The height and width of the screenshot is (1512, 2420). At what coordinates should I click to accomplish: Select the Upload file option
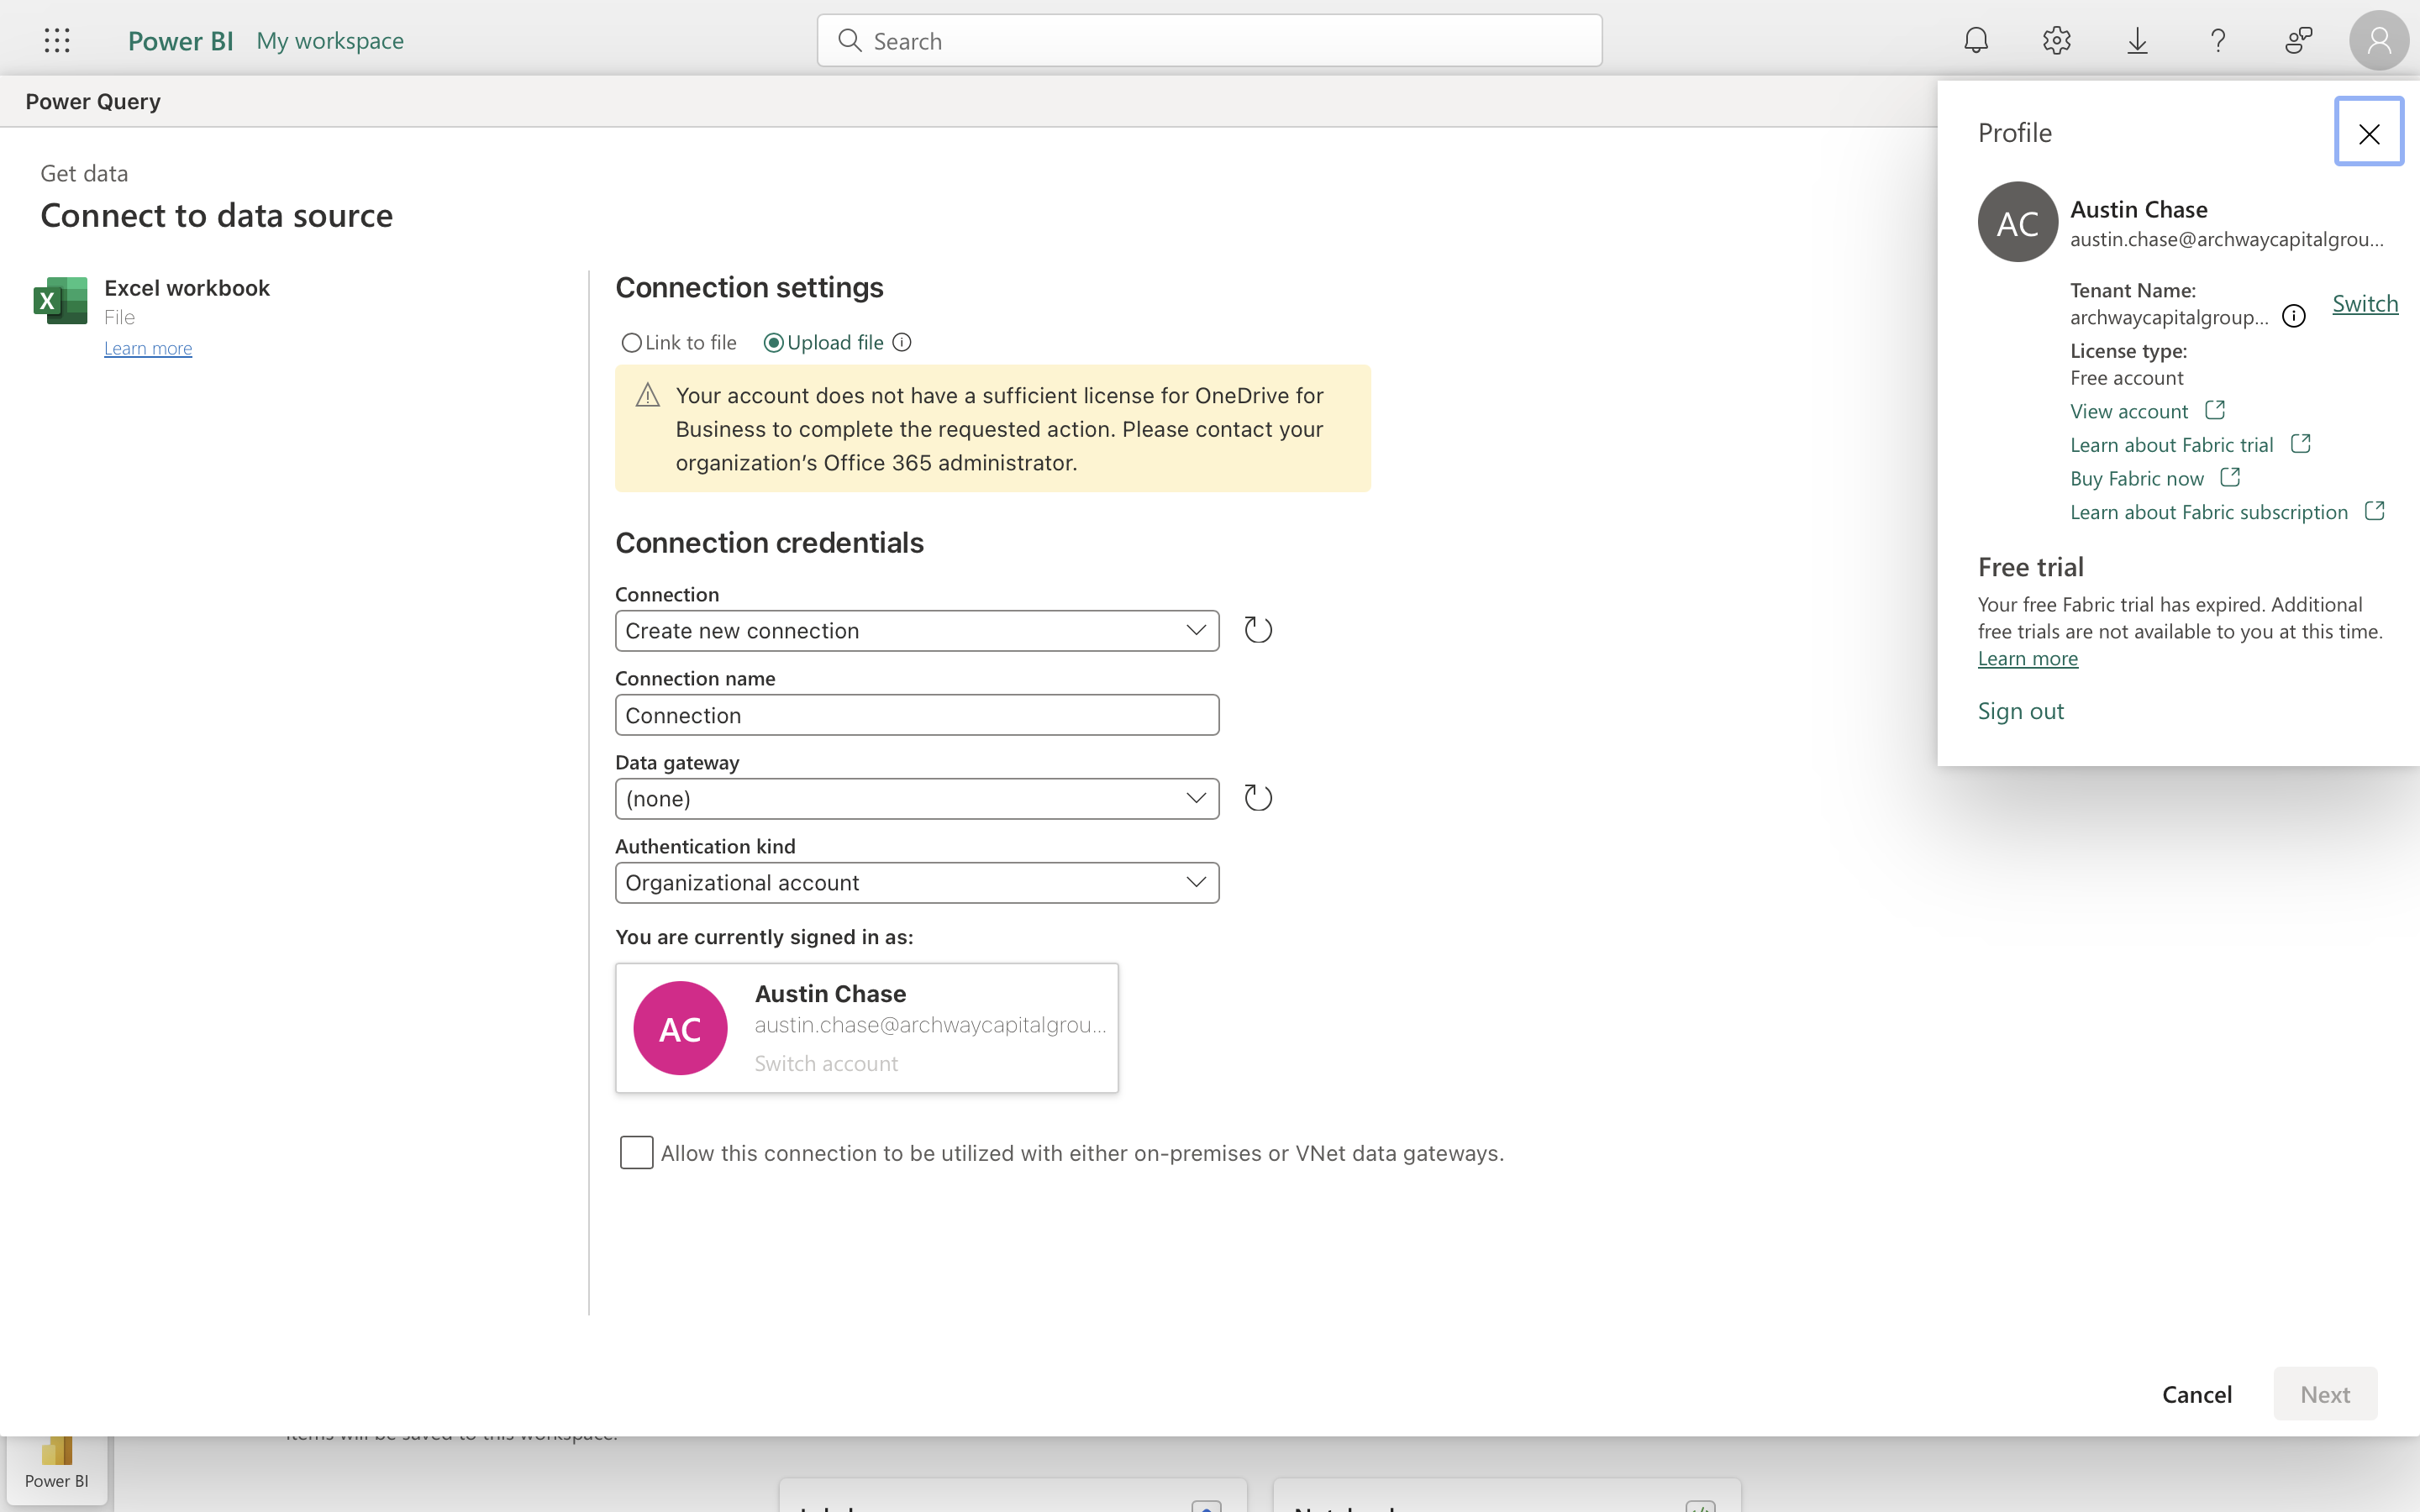click(773, 343)
